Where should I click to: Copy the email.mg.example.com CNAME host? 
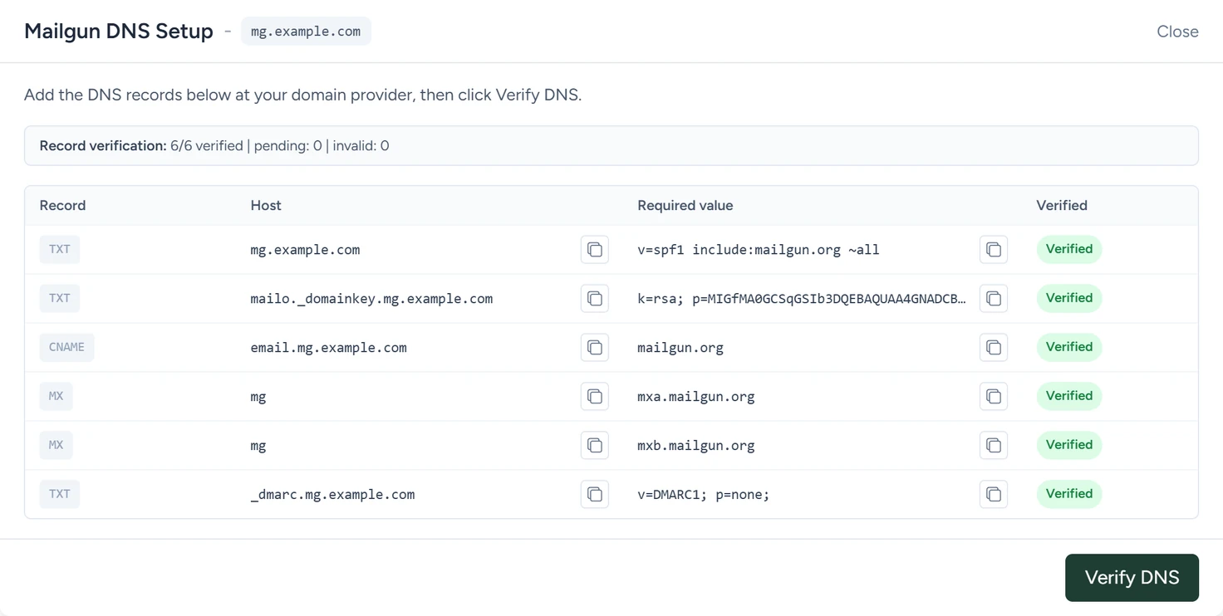[595, 347]
